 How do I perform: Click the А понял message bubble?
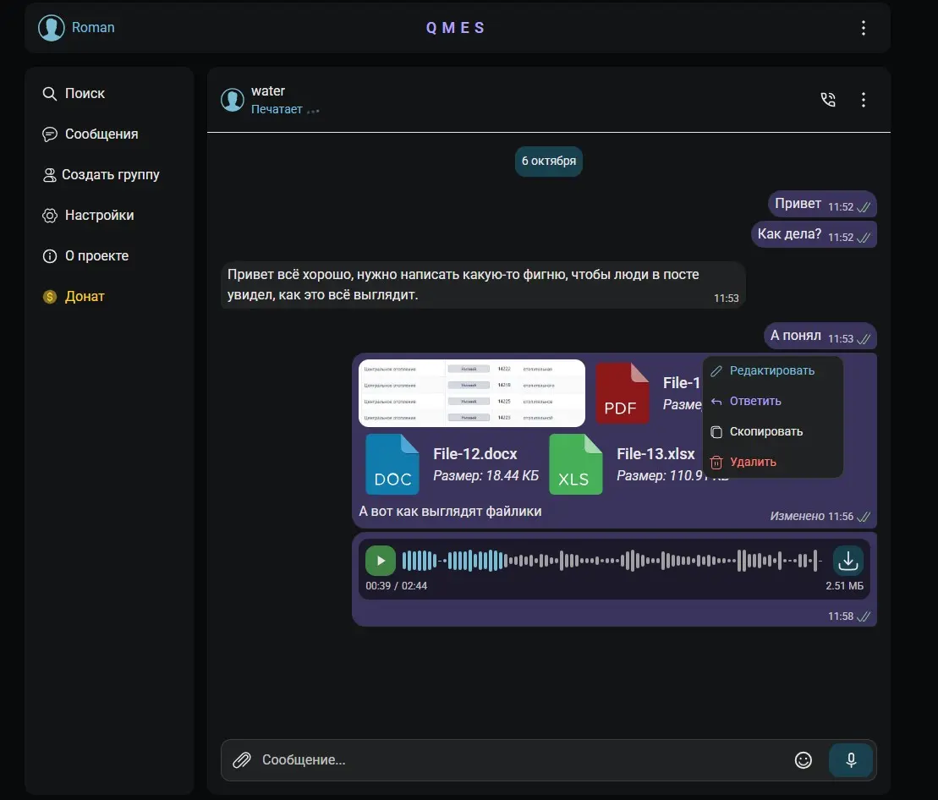click(x=820, y=336)
